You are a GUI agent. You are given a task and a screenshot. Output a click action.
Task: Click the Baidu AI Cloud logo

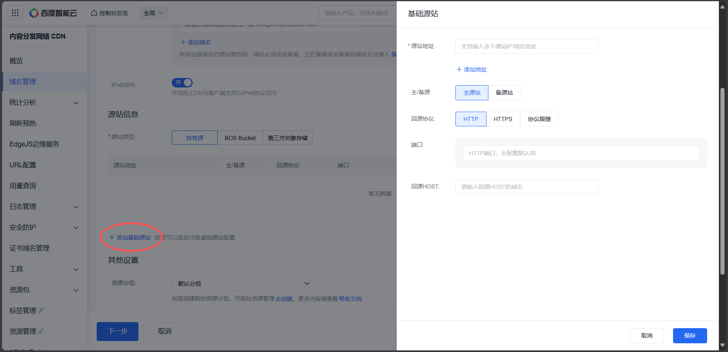pos(53,13)
